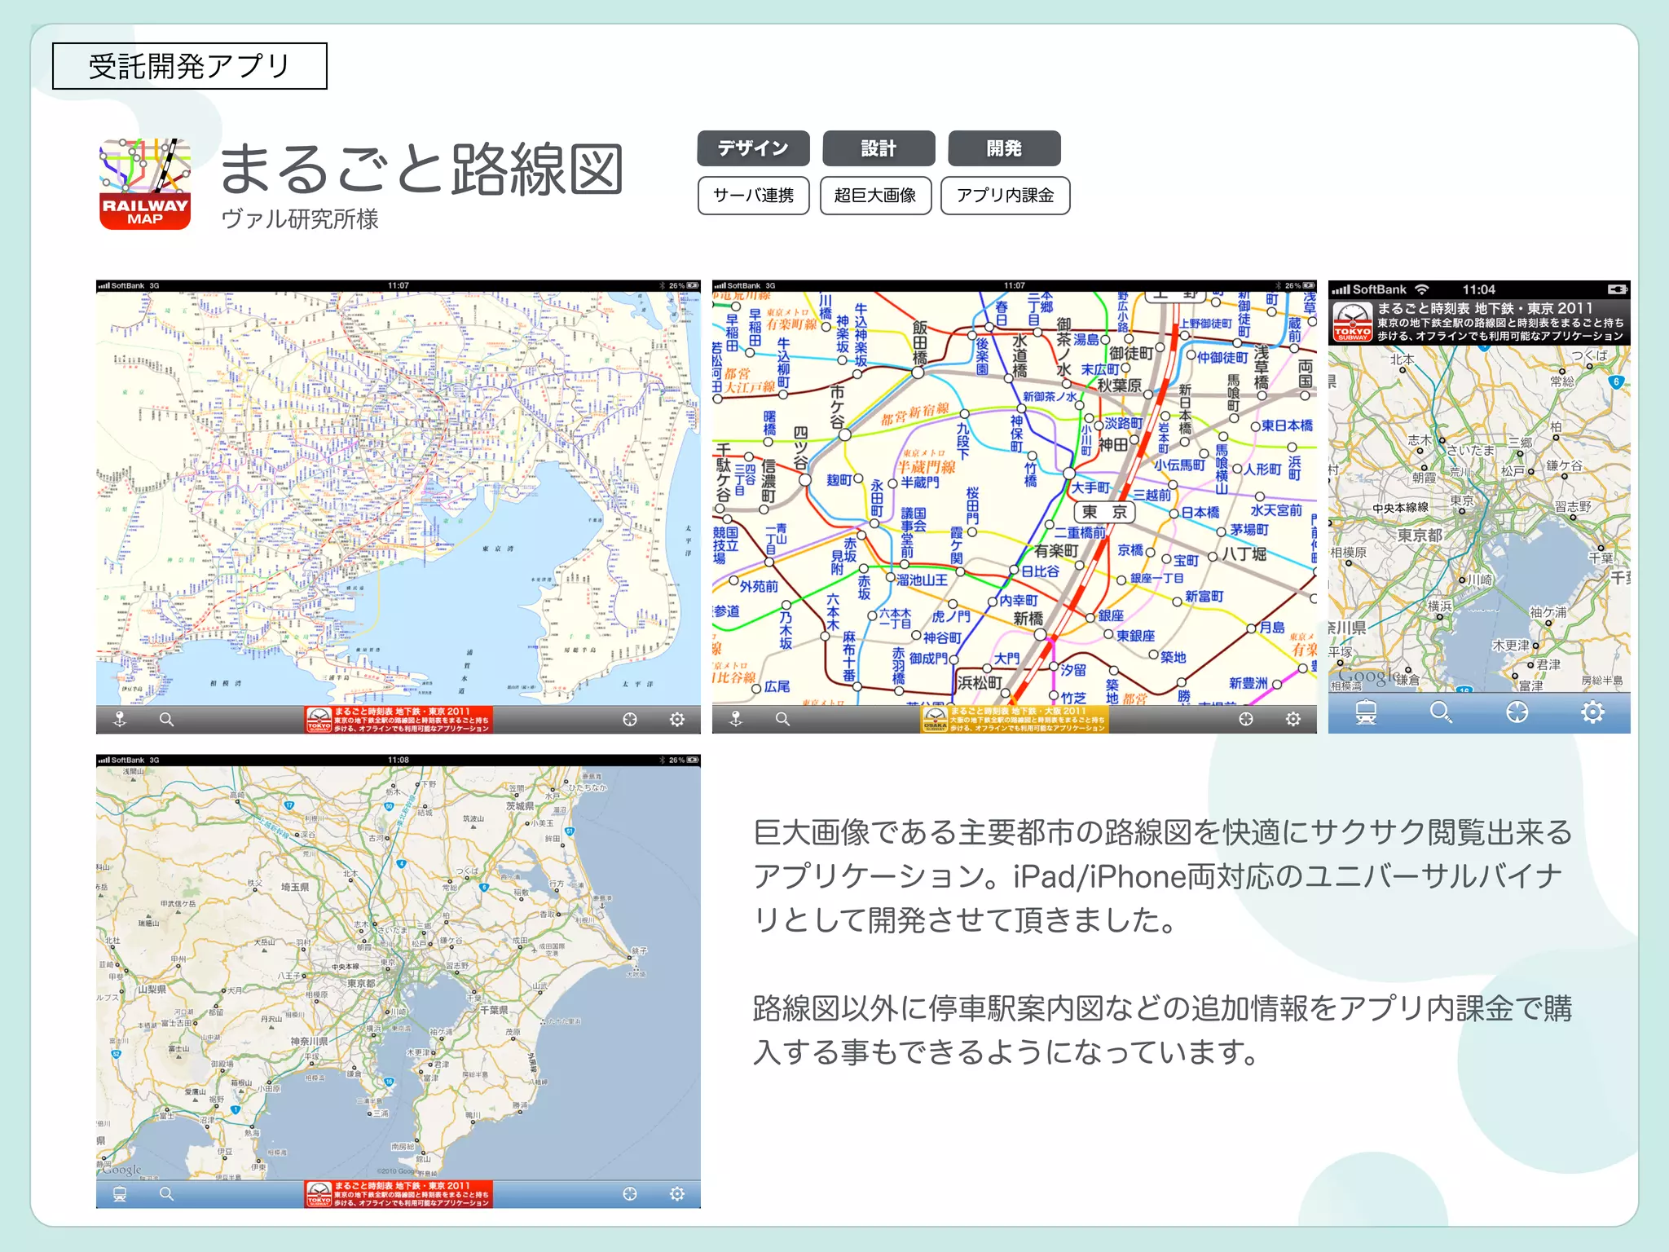Click the アプリ内課金 tag
Image resolution: width=1669 pixels, height=1252 pixels.
point(1005,196)
